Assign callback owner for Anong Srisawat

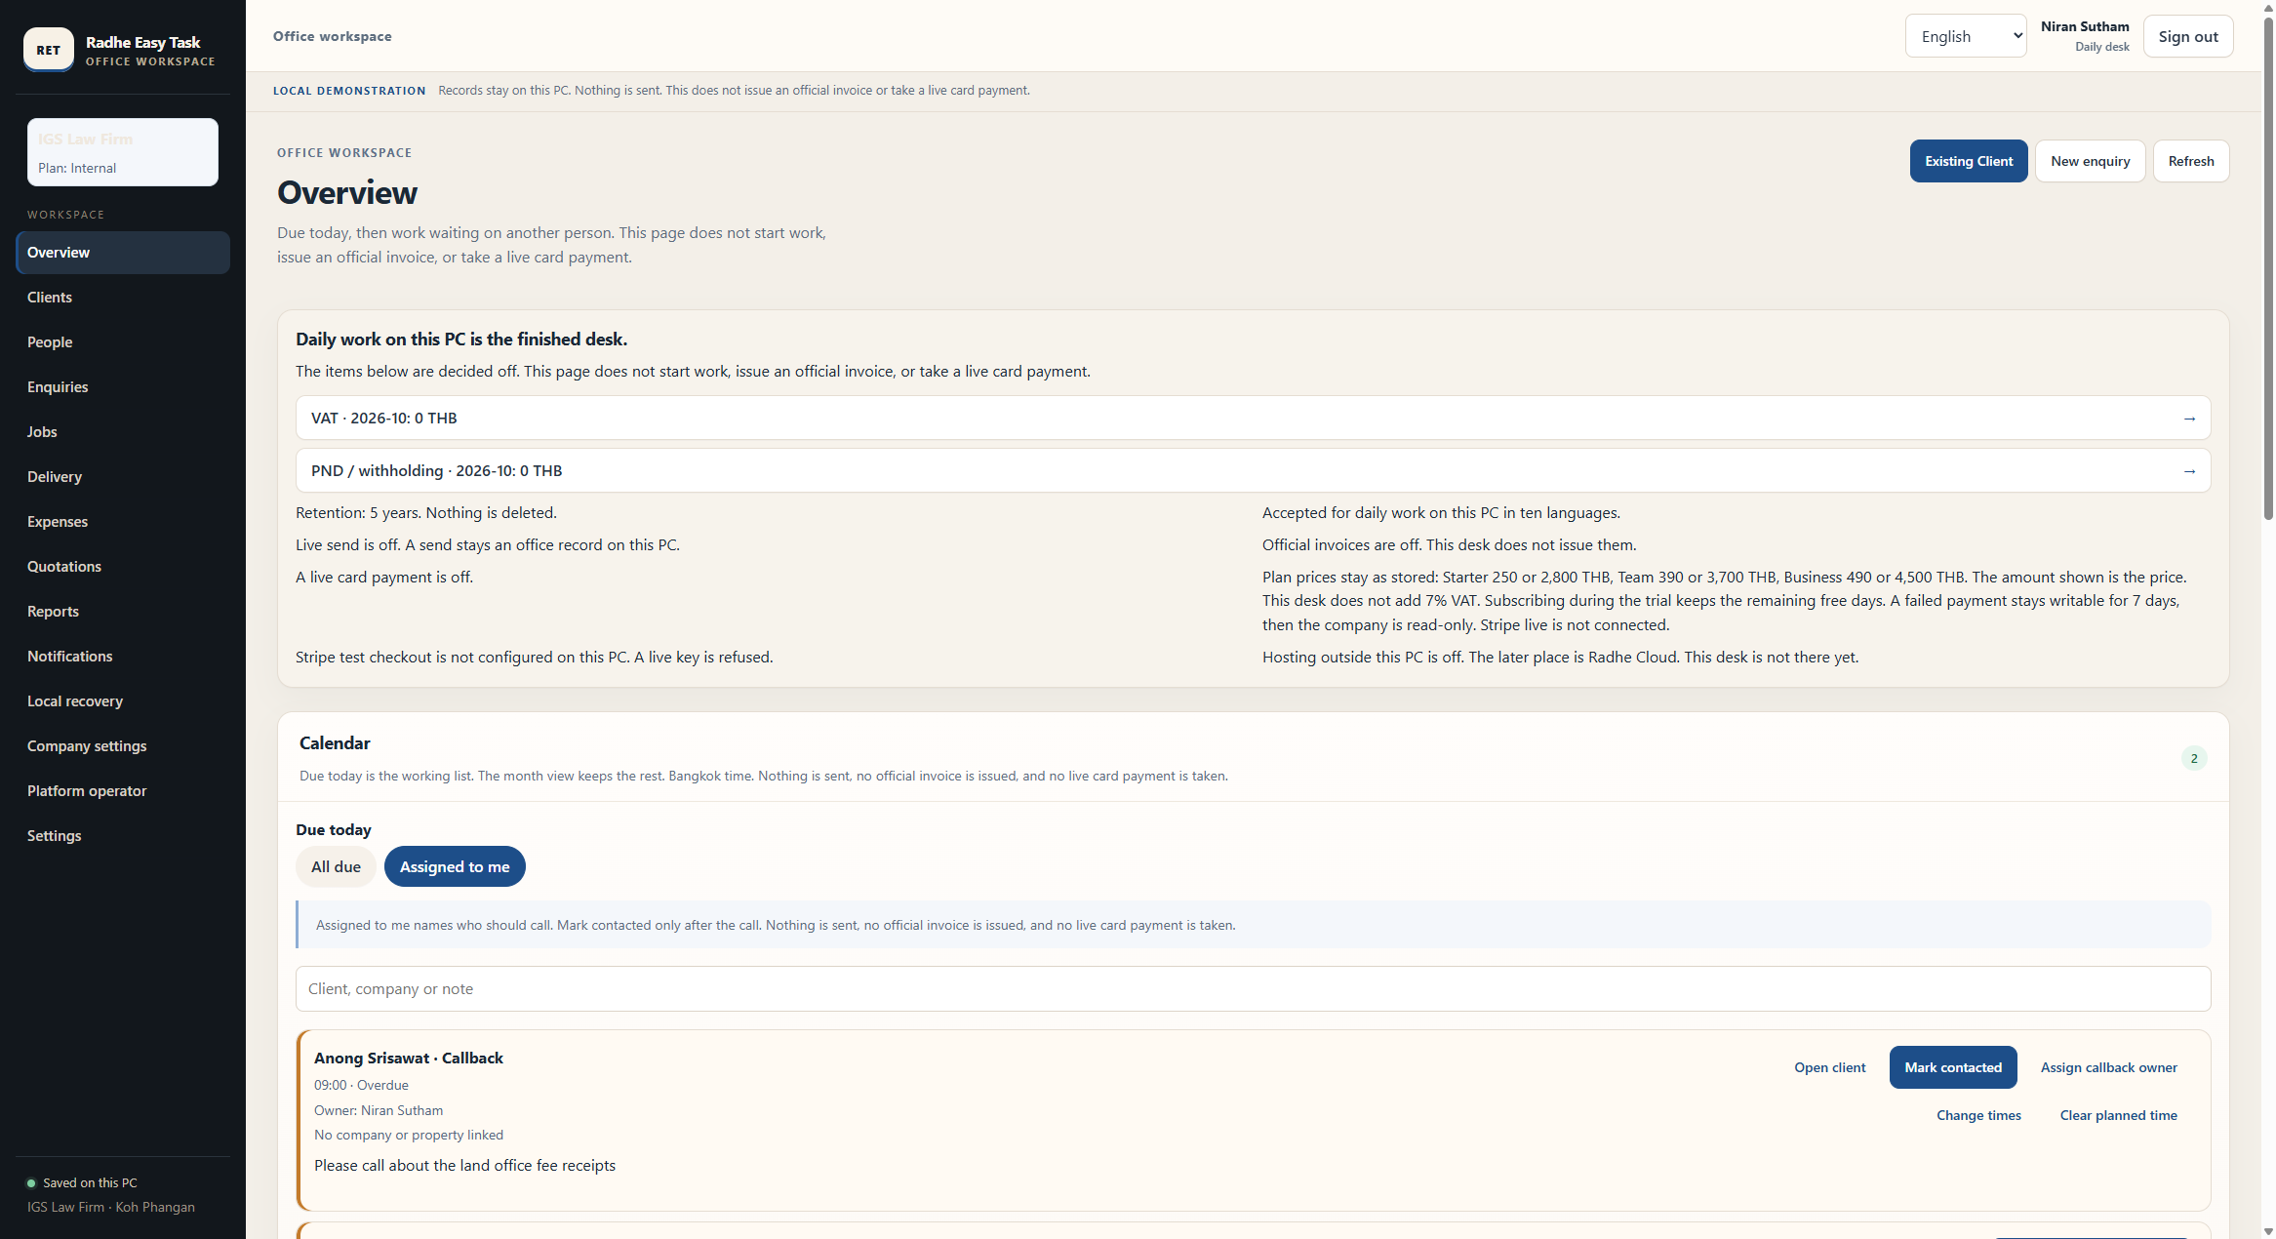point(2108,1067)
